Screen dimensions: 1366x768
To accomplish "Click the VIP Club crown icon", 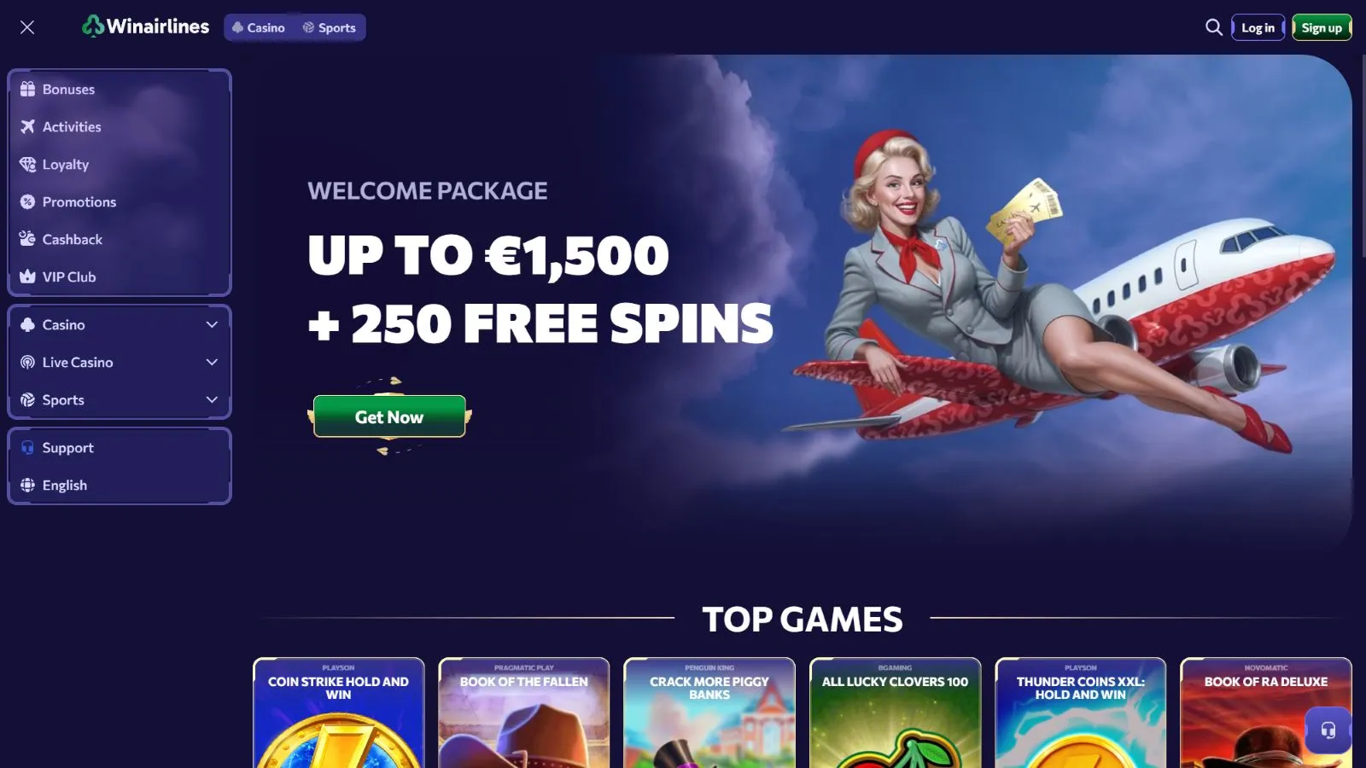I will point(27,276).
